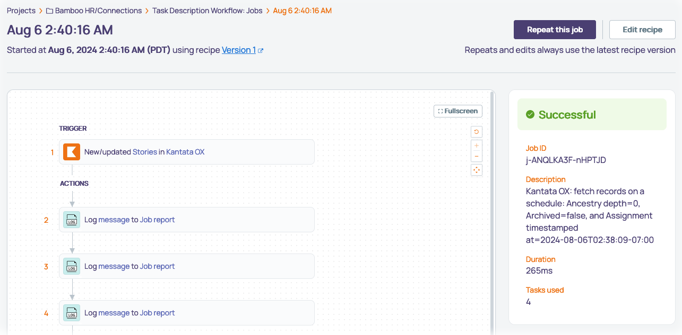Click the green Successful checkmark icon
Image resolution: width=682 pixels, height=335 pixels.
click(530, 114)
